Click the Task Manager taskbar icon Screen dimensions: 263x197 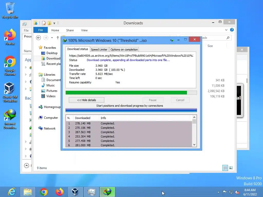click(x=91, y=192)
